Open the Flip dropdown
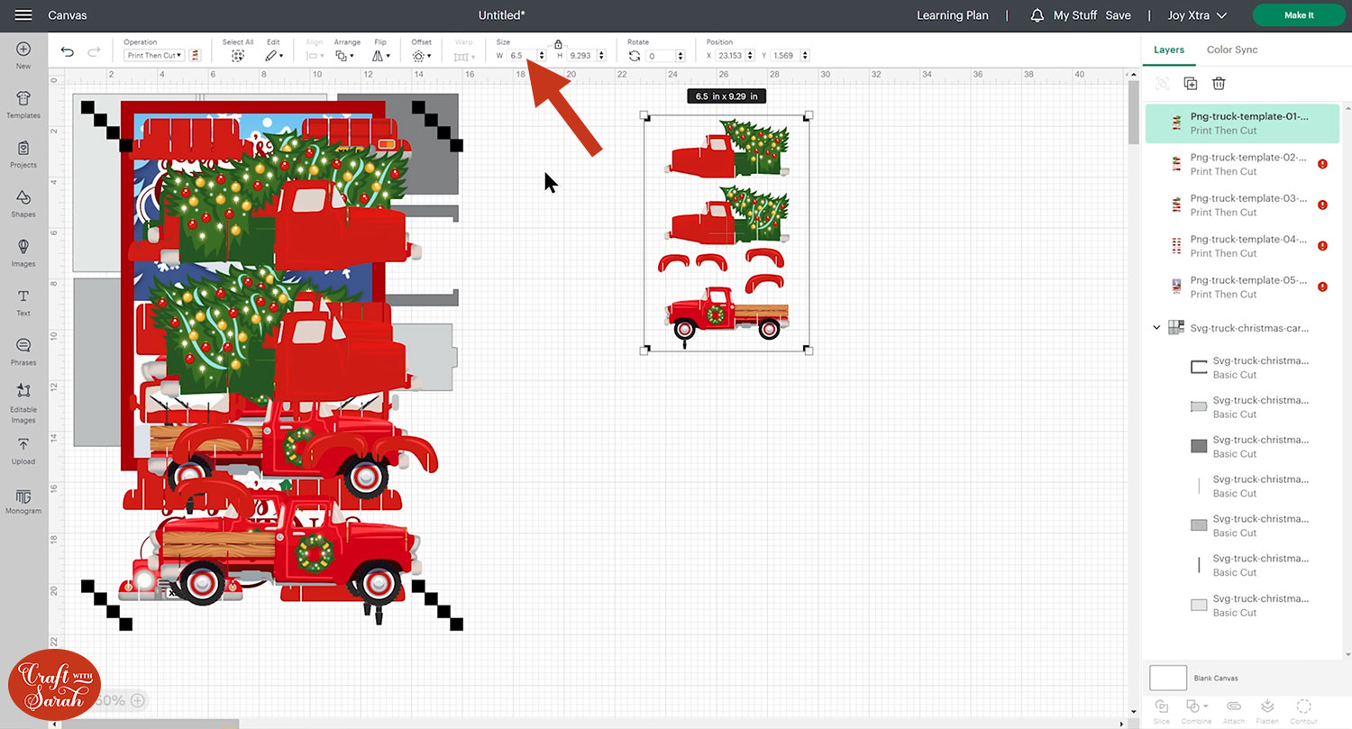Viewport: 1352px width, 729px height. [381, 55]
